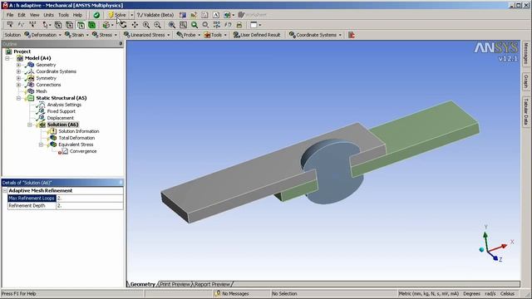The image size is (532, 299).
Task: Activate the Rotate view tool
Action: pos(124,25)
